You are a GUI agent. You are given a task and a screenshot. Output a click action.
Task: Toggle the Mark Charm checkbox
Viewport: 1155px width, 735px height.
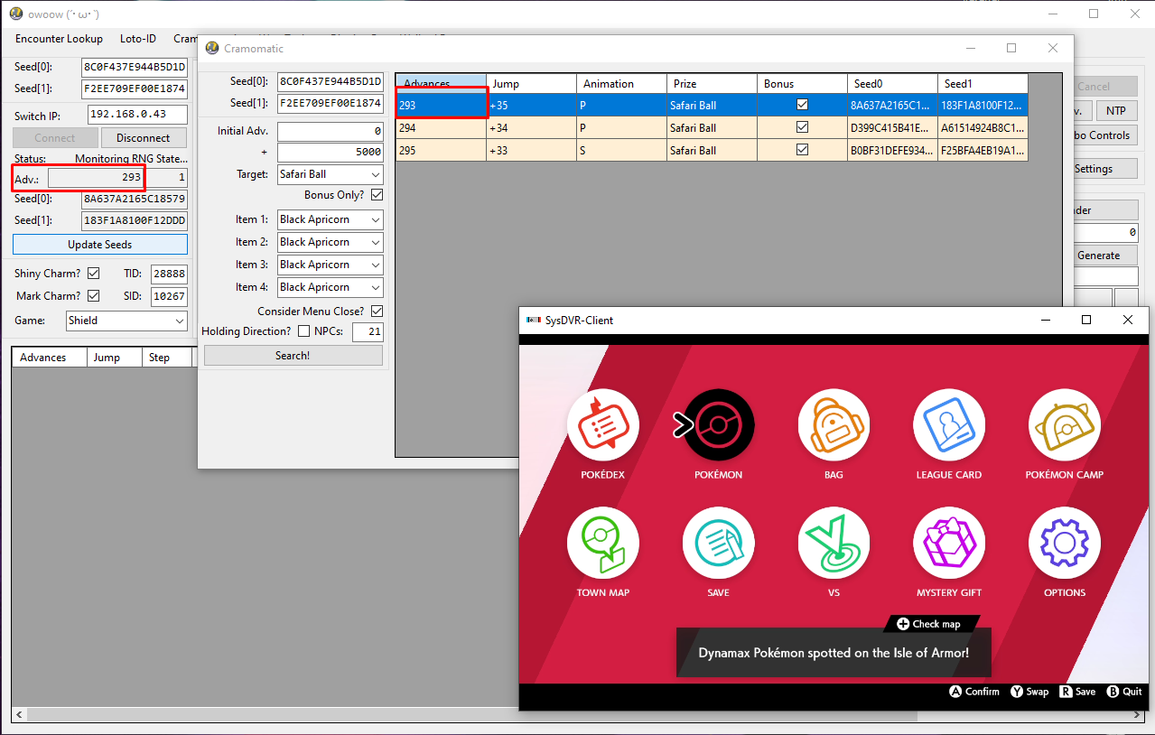point(93,296)
